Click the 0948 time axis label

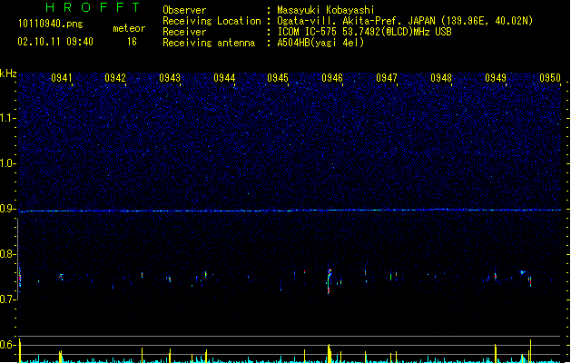[x=441, y=78]
